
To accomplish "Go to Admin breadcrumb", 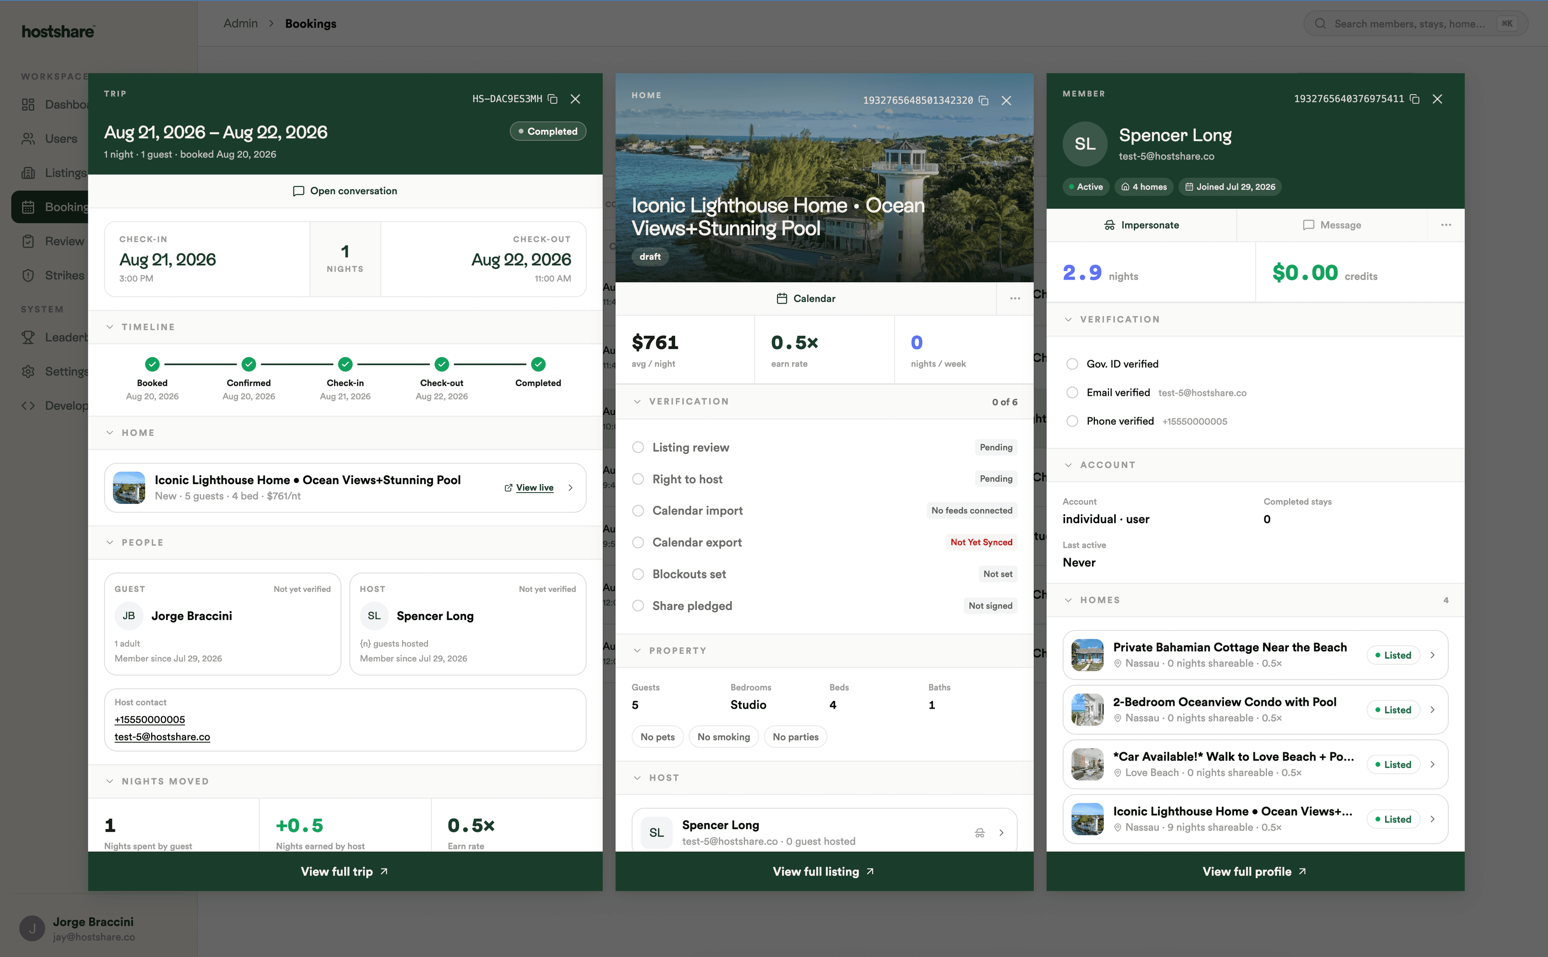I will coord(241,23).
